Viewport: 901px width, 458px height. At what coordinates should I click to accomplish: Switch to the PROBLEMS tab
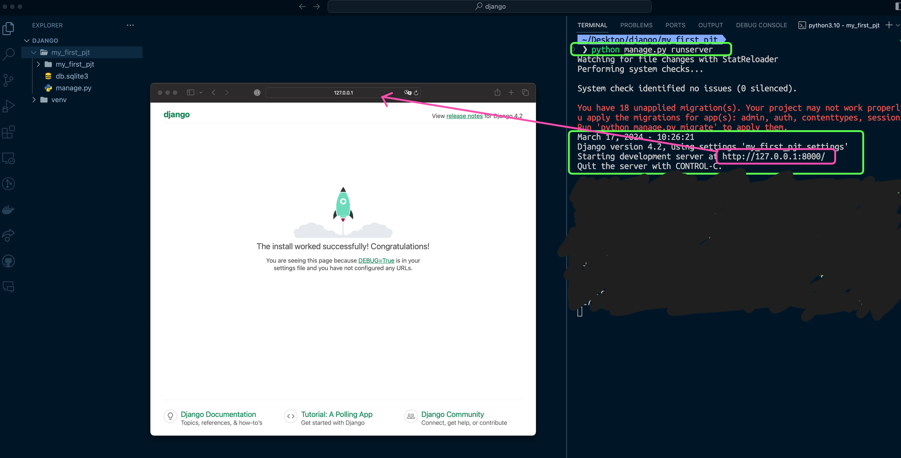click(636, 25)
